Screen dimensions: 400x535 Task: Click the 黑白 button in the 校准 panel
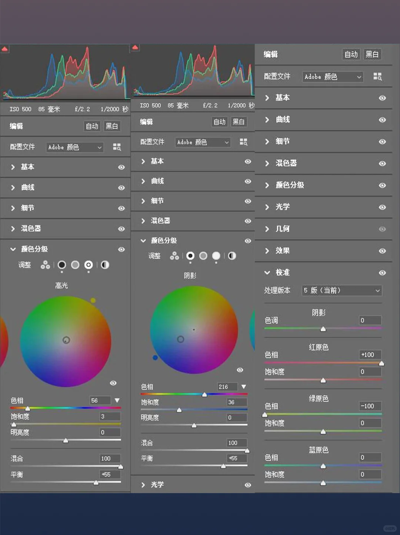click(x=372, y=55)
